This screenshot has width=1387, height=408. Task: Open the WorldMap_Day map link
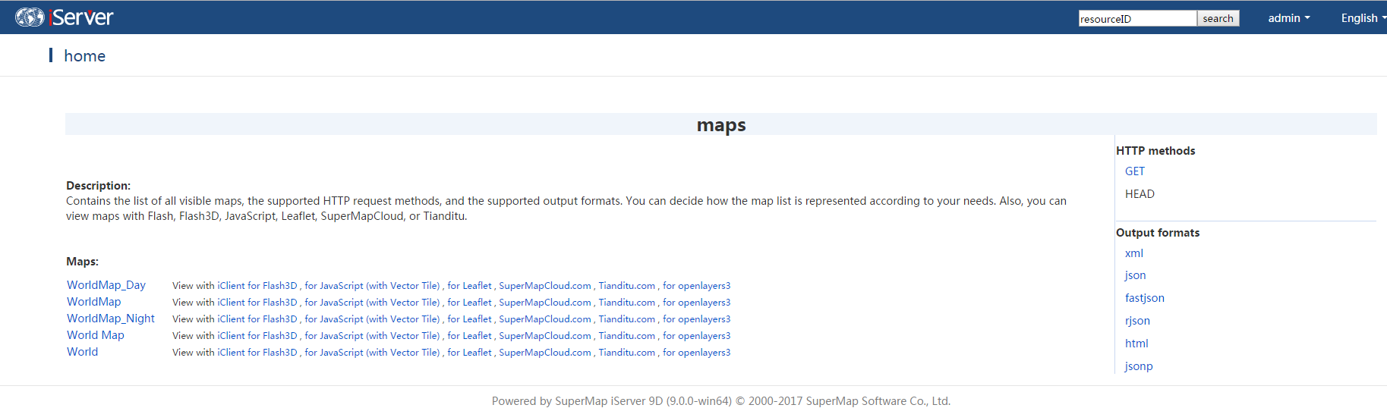tap(106, 285)
